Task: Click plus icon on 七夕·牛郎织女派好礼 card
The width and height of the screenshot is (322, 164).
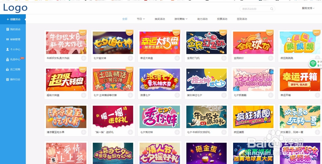Action: (x=224, y=132)
